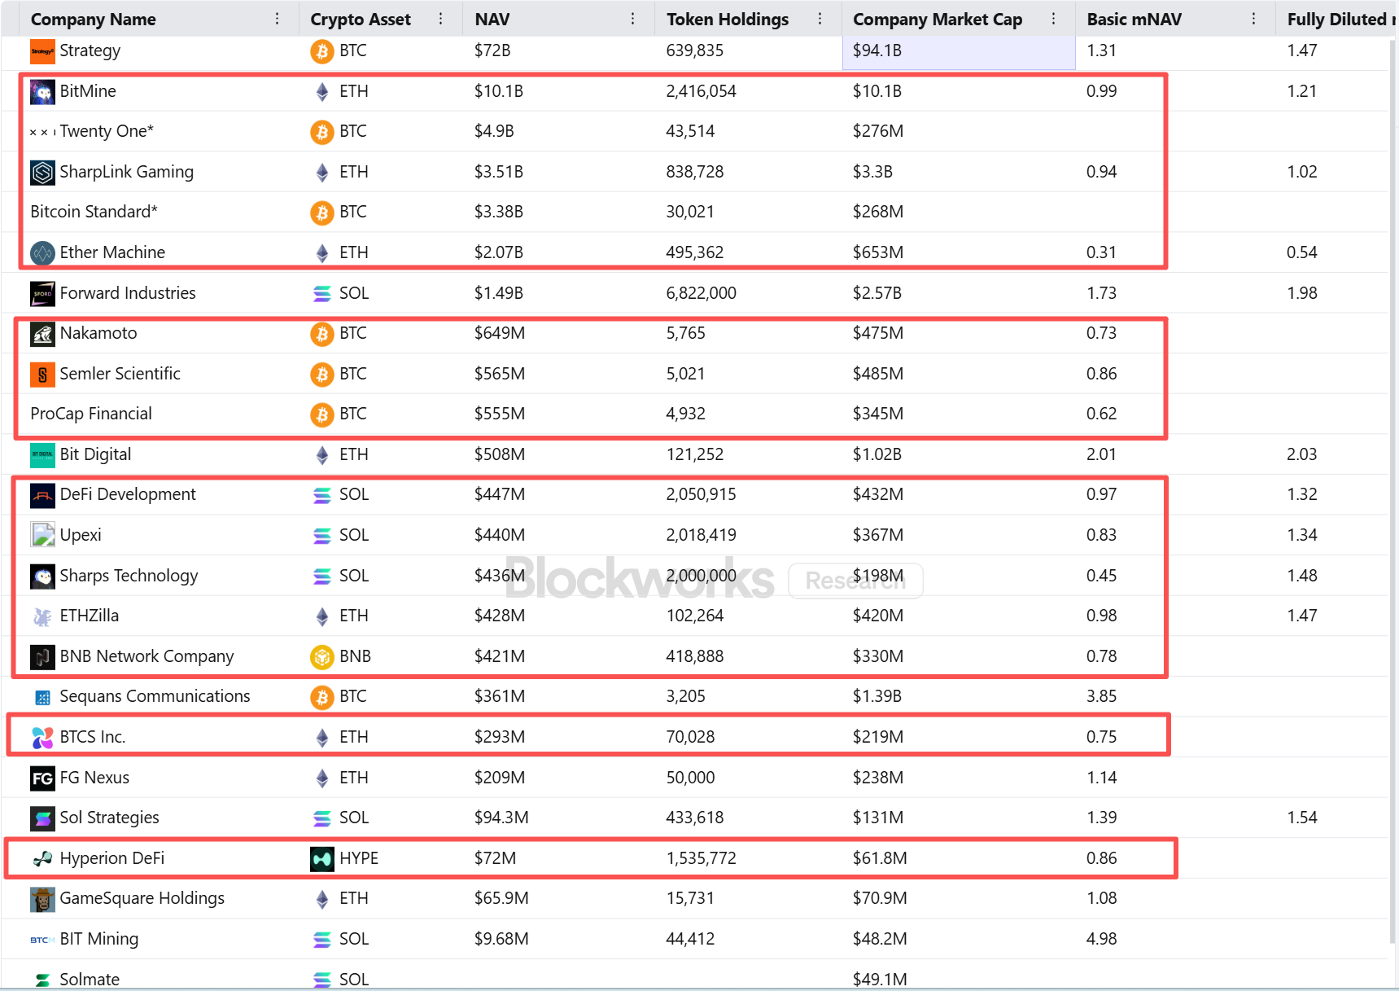Click the Hyperion DeFi logo icon
The width and height of the screenshot is (1399, 991).
coord(42,859)
